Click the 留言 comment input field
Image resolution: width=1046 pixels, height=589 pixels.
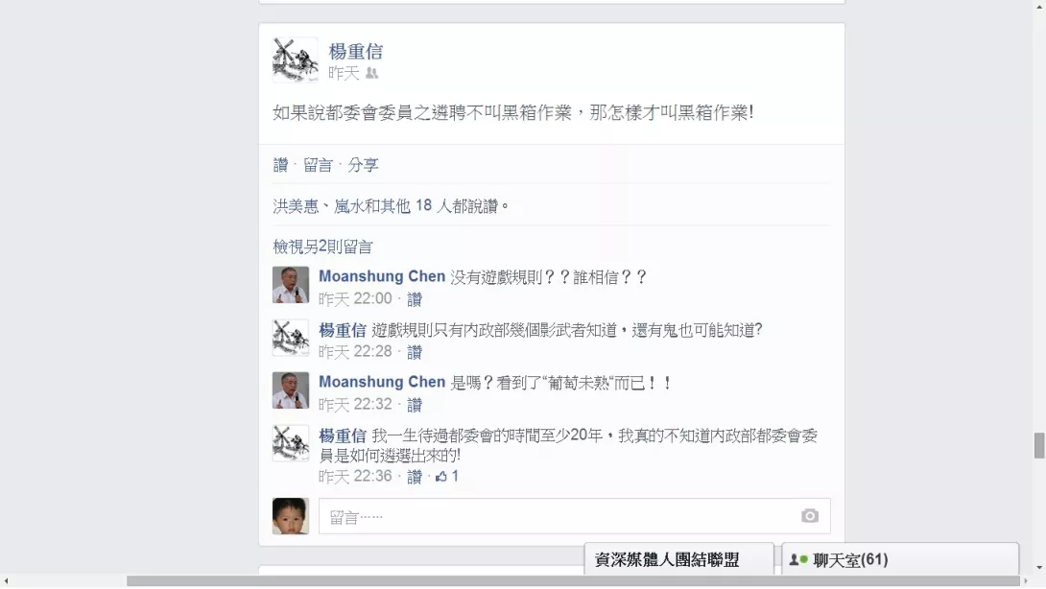575,516
